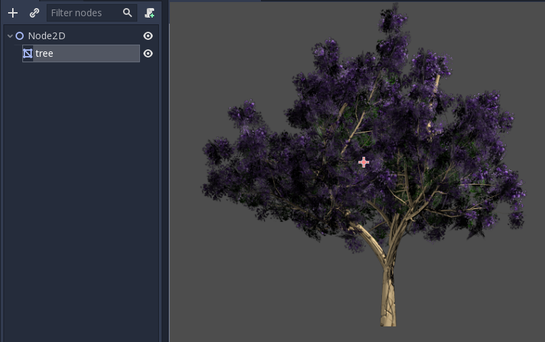545x342 pixels.
Task: Hide the tree node with eye icon
Action: tap(148, 53)
